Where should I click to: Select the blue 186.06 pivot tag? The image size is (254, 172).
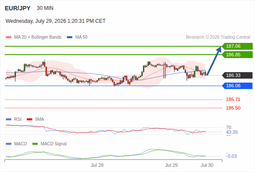click(x=237, y=86)
